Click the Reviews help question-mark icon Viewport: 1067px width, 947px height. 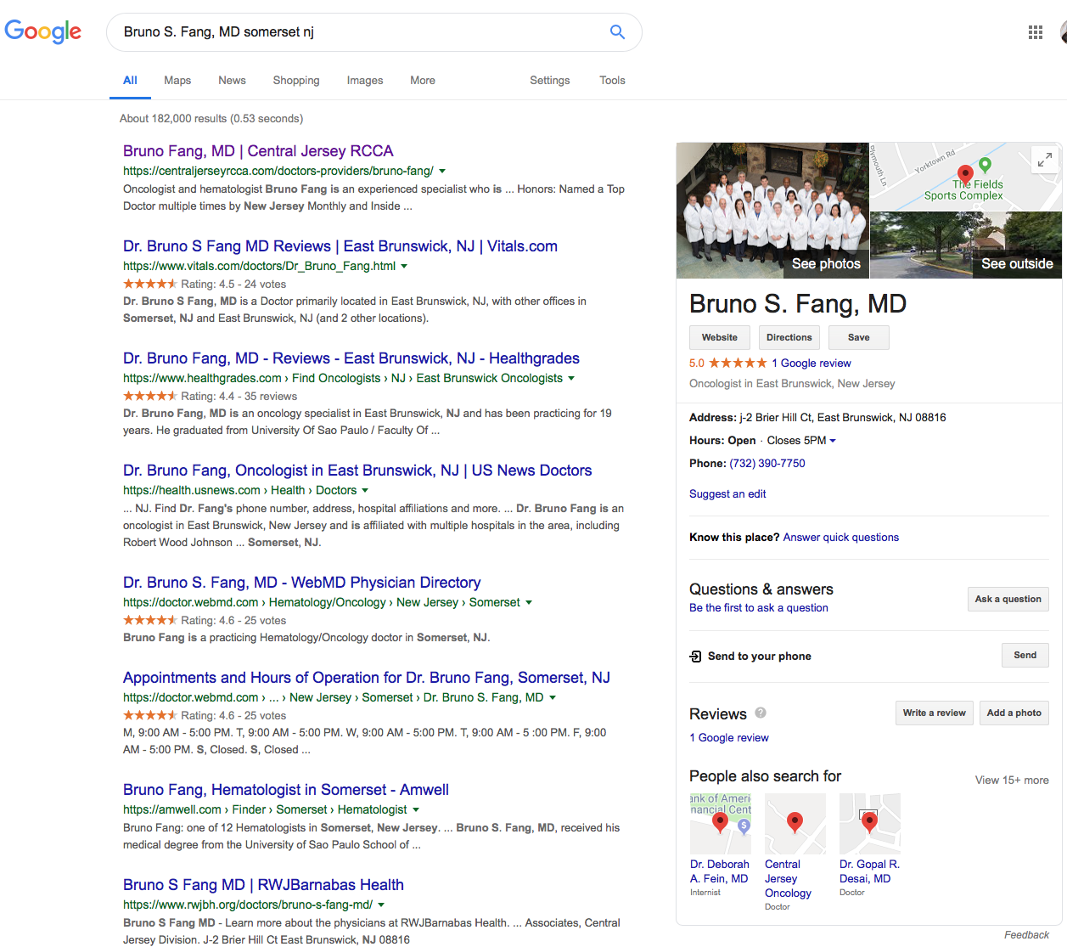click(x=761, y=713)
